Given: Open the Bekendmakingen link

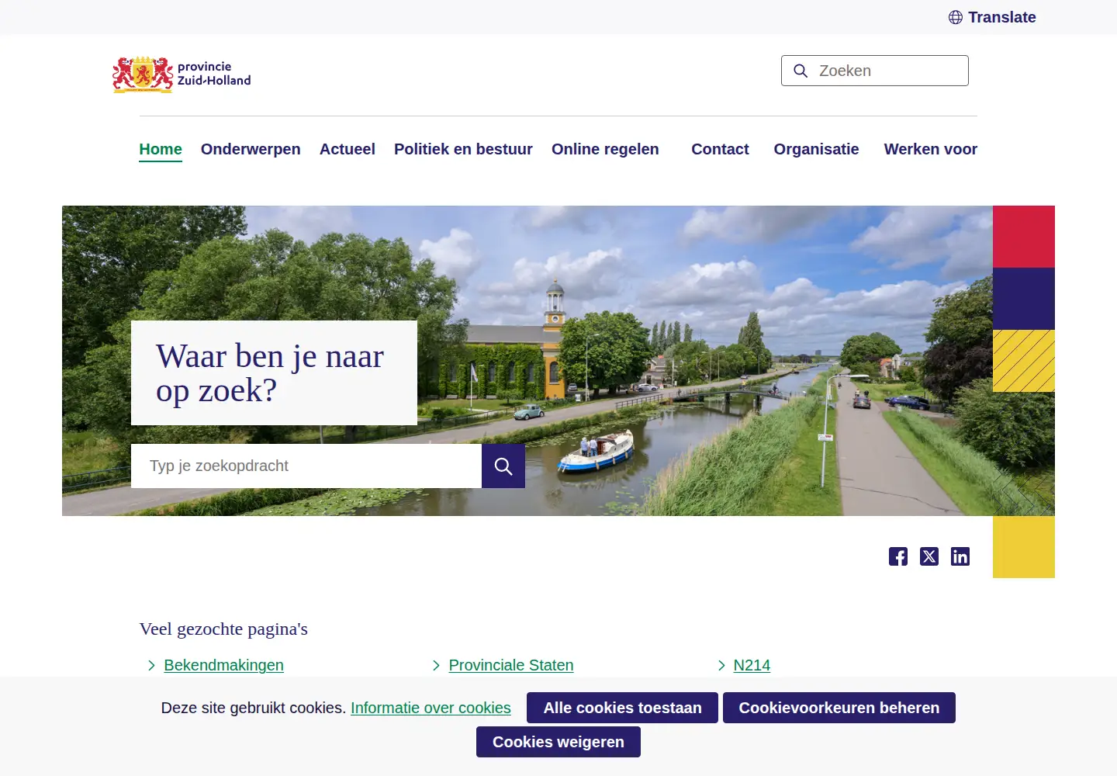Looking at the screenshot, I should click(223, 665).
